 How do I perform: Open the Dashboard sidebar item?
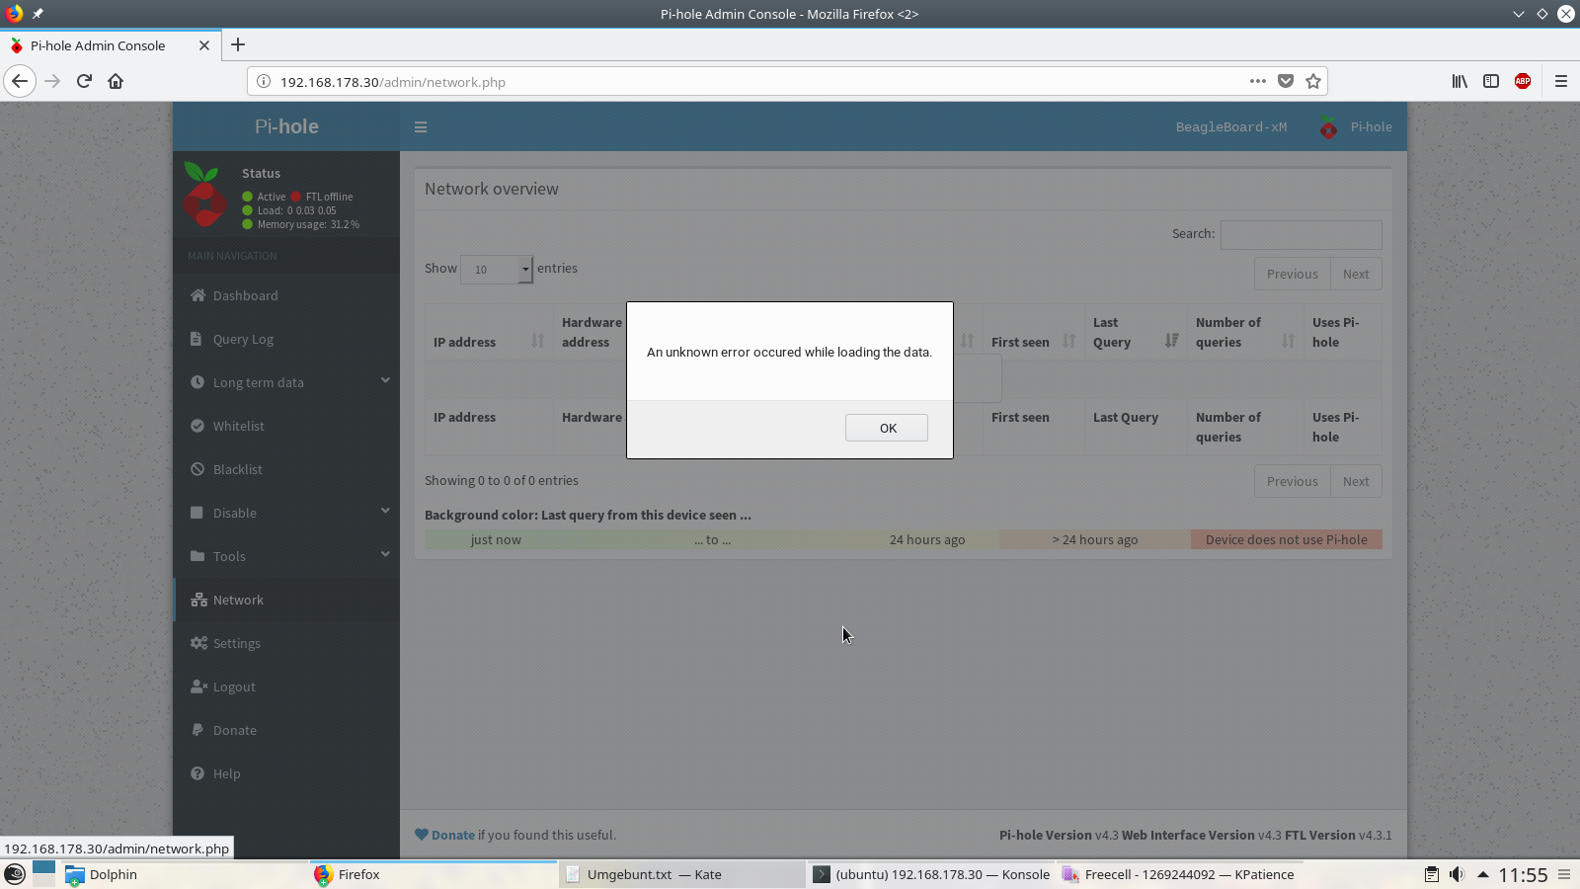tap(286, 295)
